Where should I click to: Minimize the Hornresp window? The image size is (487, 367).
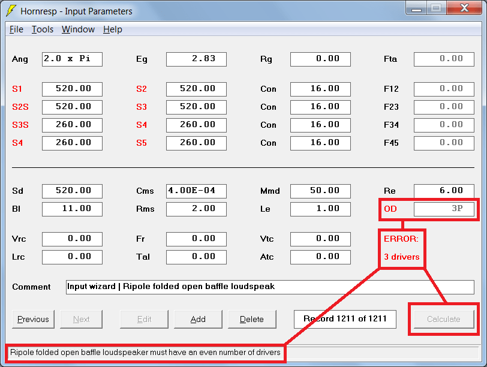coord(416,8)
